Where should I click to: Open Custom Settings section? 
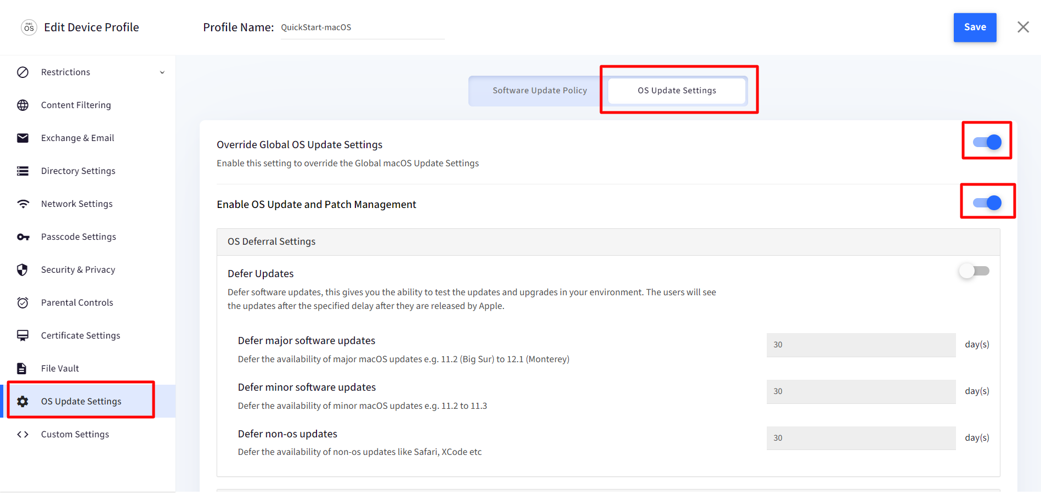[88, 434]
